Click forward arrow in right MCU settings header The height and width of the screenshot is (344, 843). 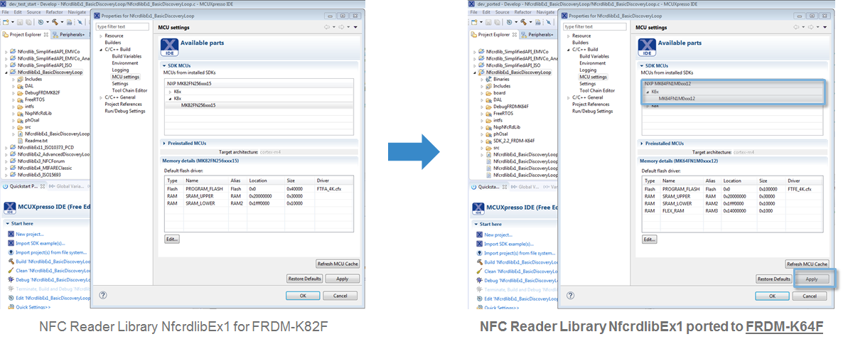click(811, 28)
